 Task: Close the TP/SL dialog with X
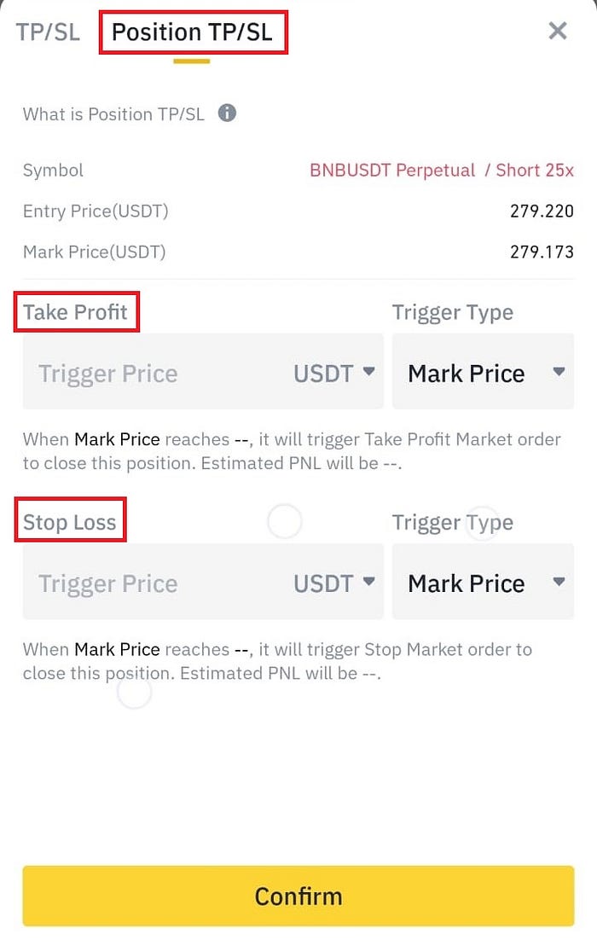(558, 32)
